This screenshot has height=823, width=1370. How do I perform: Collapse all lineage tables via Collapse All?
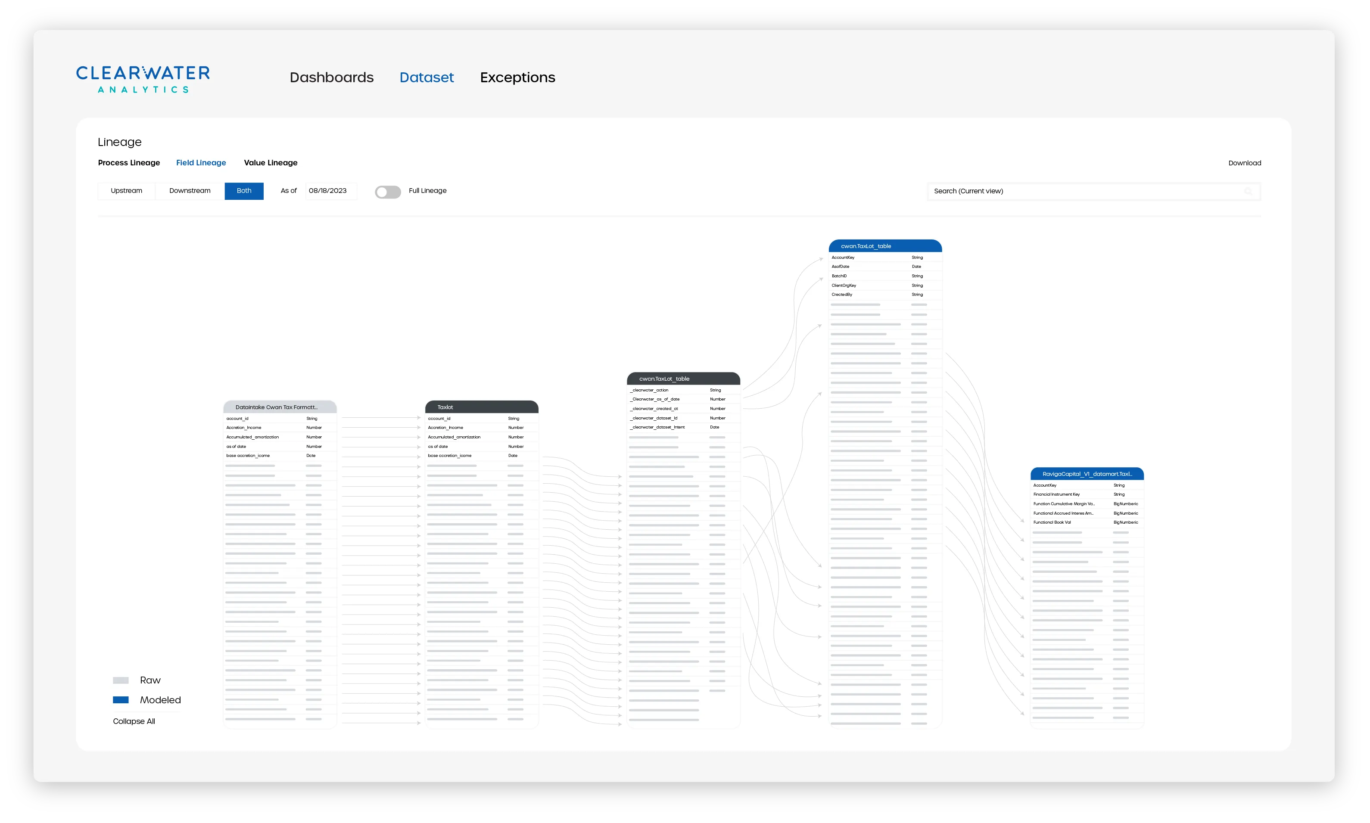(x=134, y=721)
